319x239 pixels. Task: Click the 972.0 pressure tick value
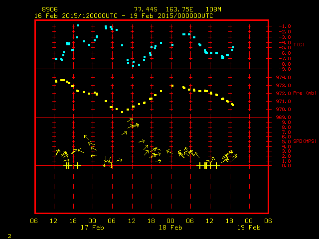[284, 93]
